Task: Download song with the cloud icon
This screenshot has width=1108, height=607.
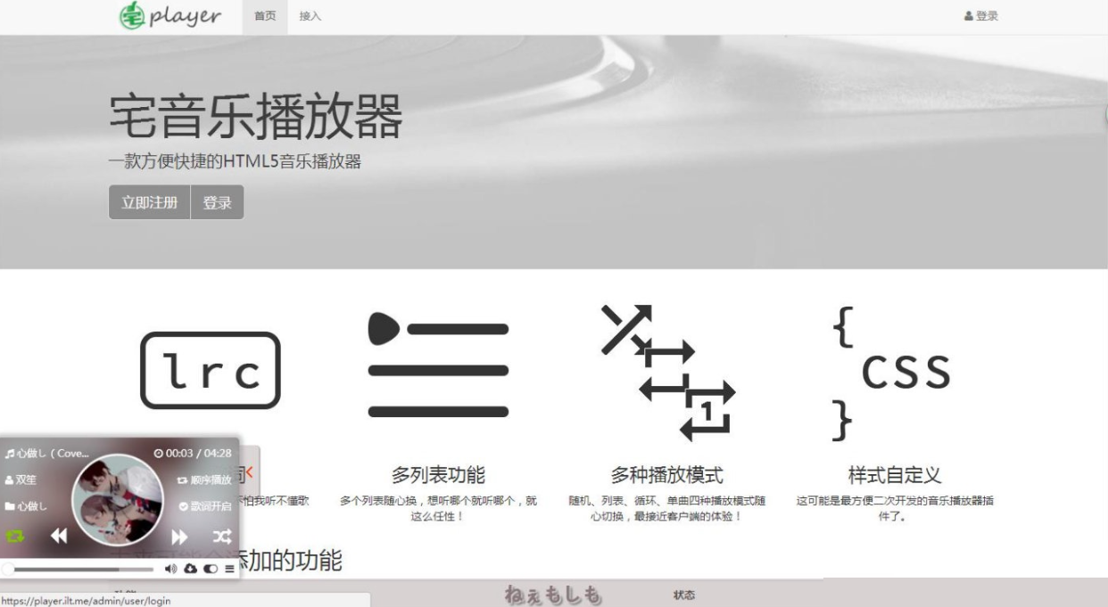Action: pos(190,569)
